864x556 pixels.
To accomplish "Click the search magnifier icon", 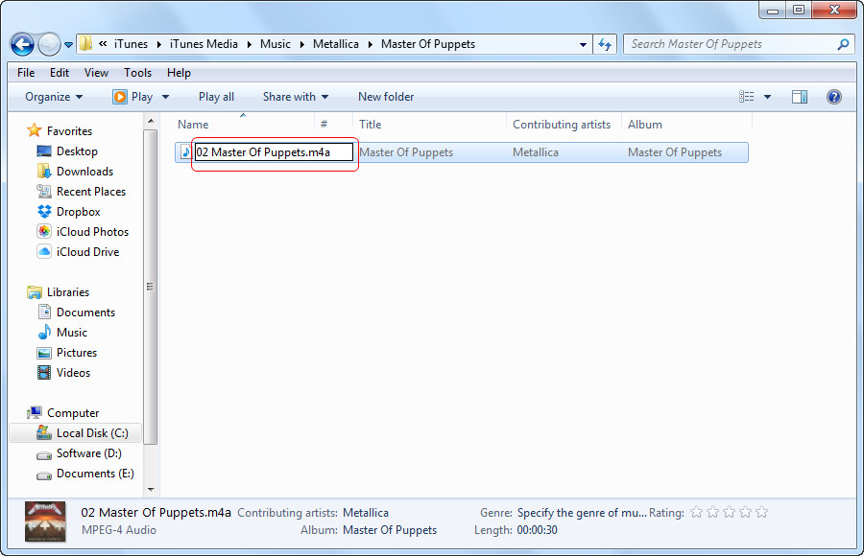I will point(843,45).
